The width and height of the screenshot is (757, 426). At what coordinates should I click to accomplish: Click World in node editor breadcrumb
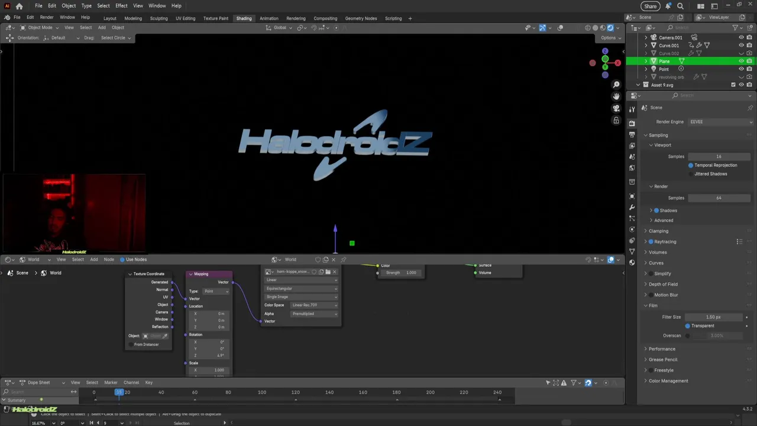55,273
